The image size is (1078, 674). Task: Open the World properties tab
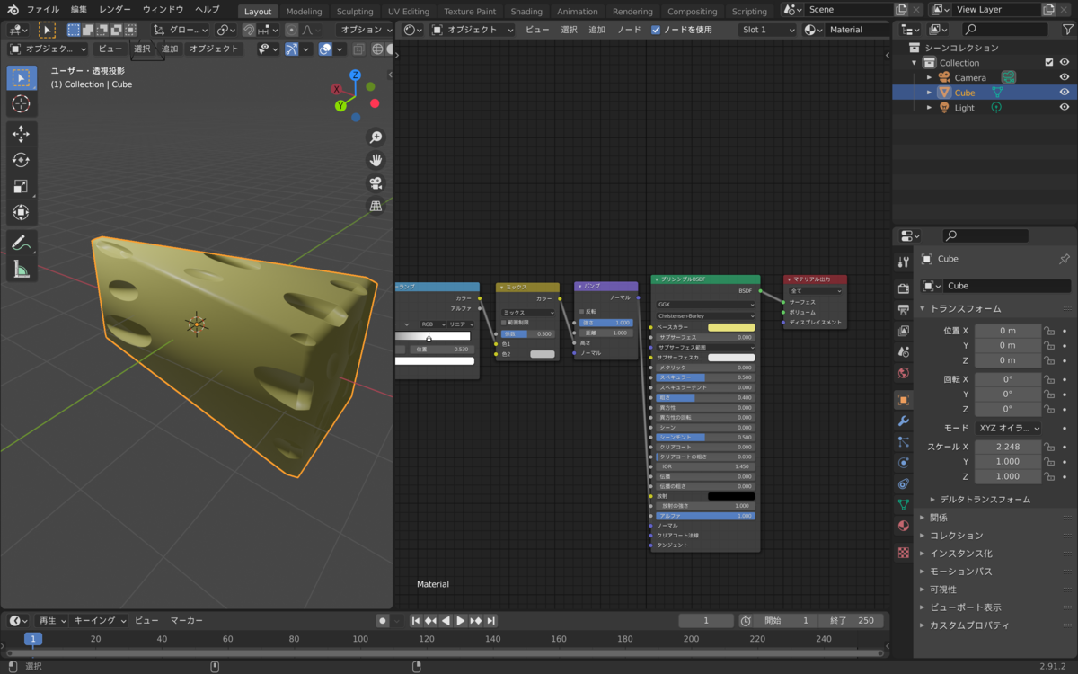click(904, 373)
